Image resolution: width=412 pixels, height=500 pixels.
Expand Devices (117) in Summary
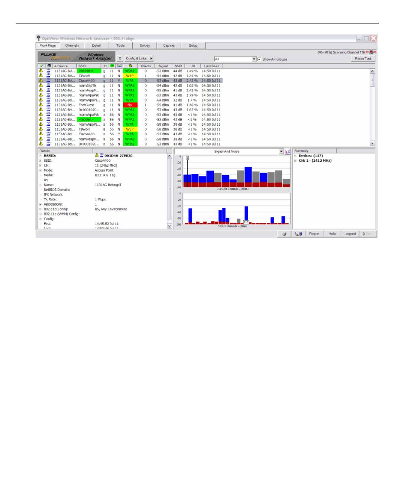coord(295,156)
